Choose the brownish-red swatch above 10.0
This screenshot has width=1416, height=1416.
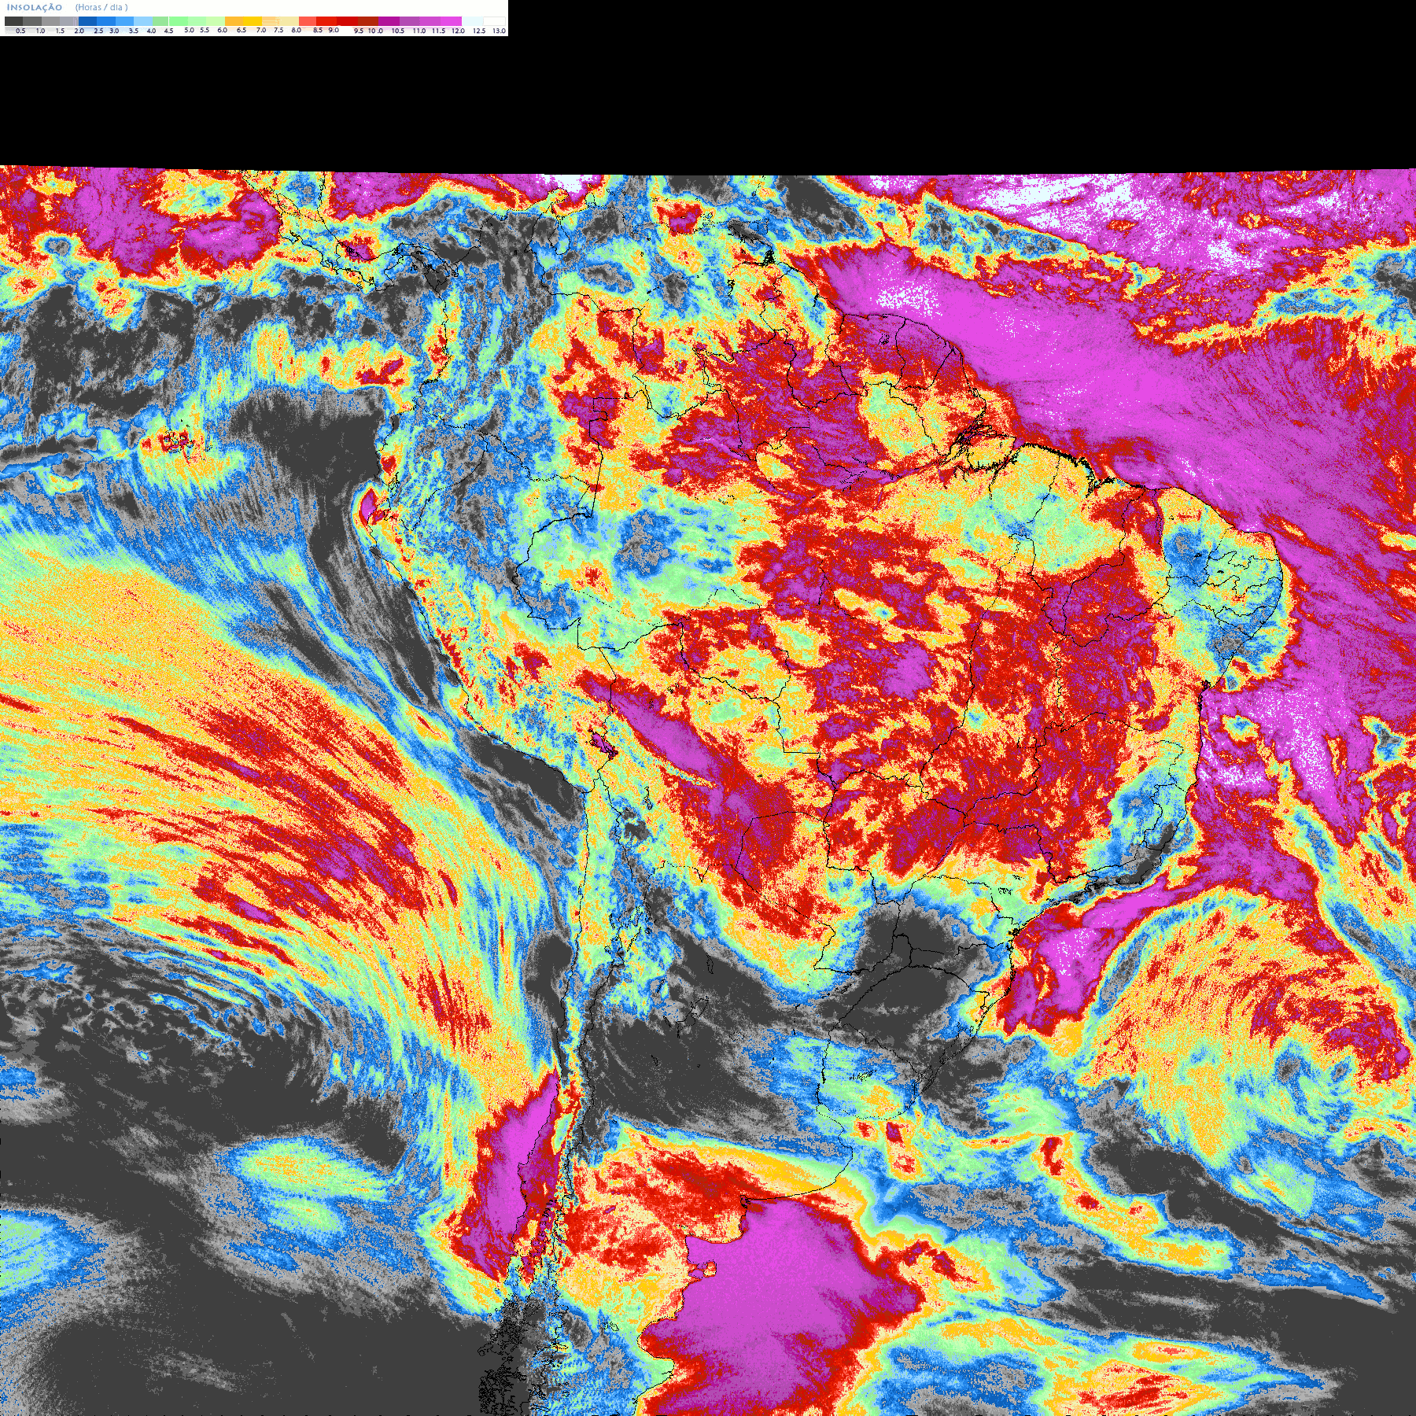[368, 21]
